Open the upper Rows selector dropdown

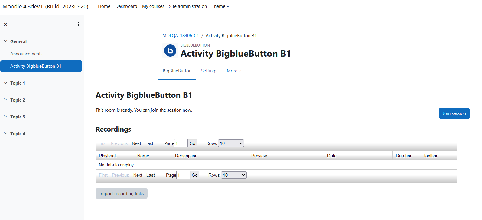click(x=231, y=143)
